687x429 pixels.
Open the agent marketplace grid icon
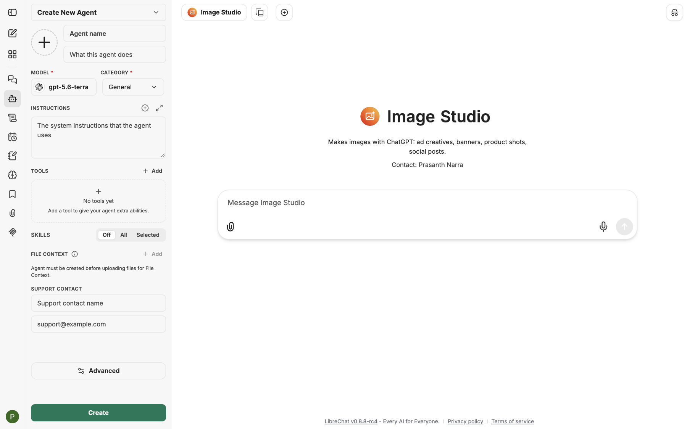coord(12,54)
